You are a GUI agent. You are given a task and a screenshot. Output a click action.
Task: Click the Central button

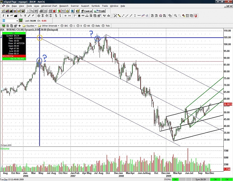(86, 11)
